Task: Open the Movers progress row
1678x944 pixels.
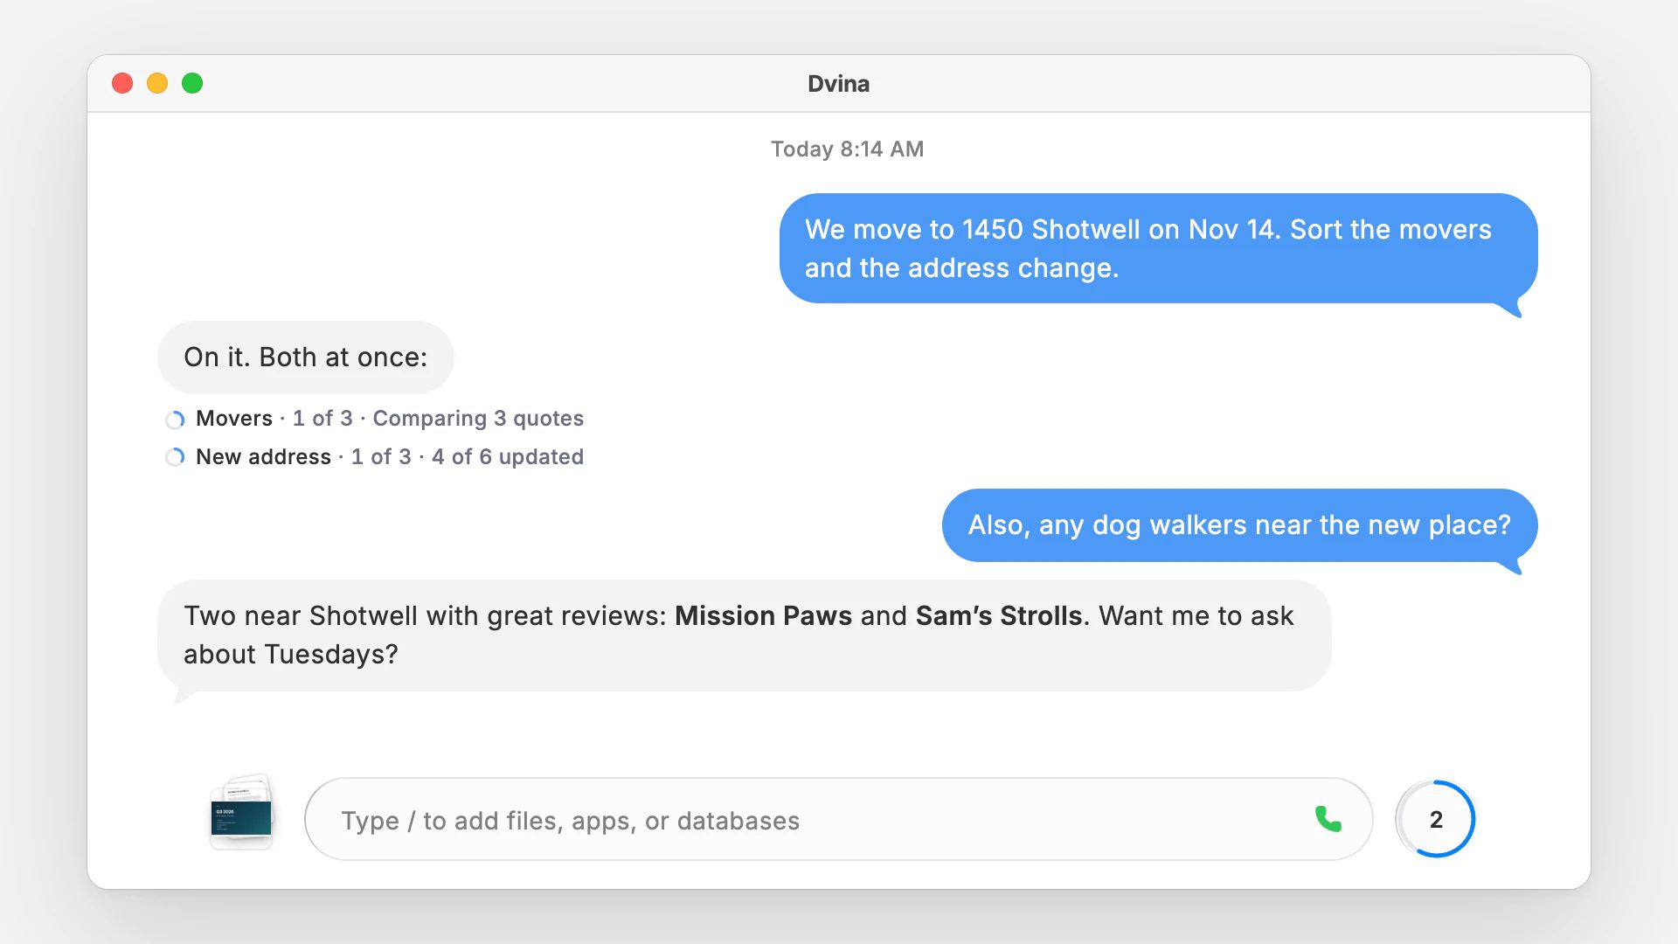Action: (374, 419)
